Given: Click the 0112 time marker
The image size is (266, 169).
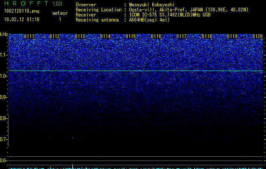Looking at the screenshot, I should (x=55, y=36).
